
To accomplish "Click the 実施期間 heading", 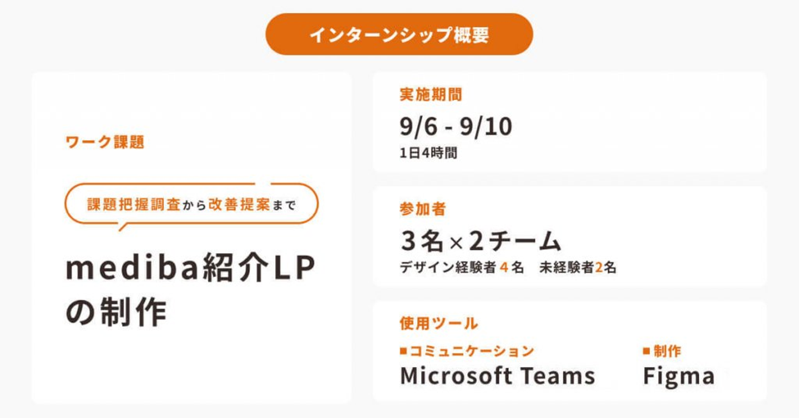I will tap(431, 95).
